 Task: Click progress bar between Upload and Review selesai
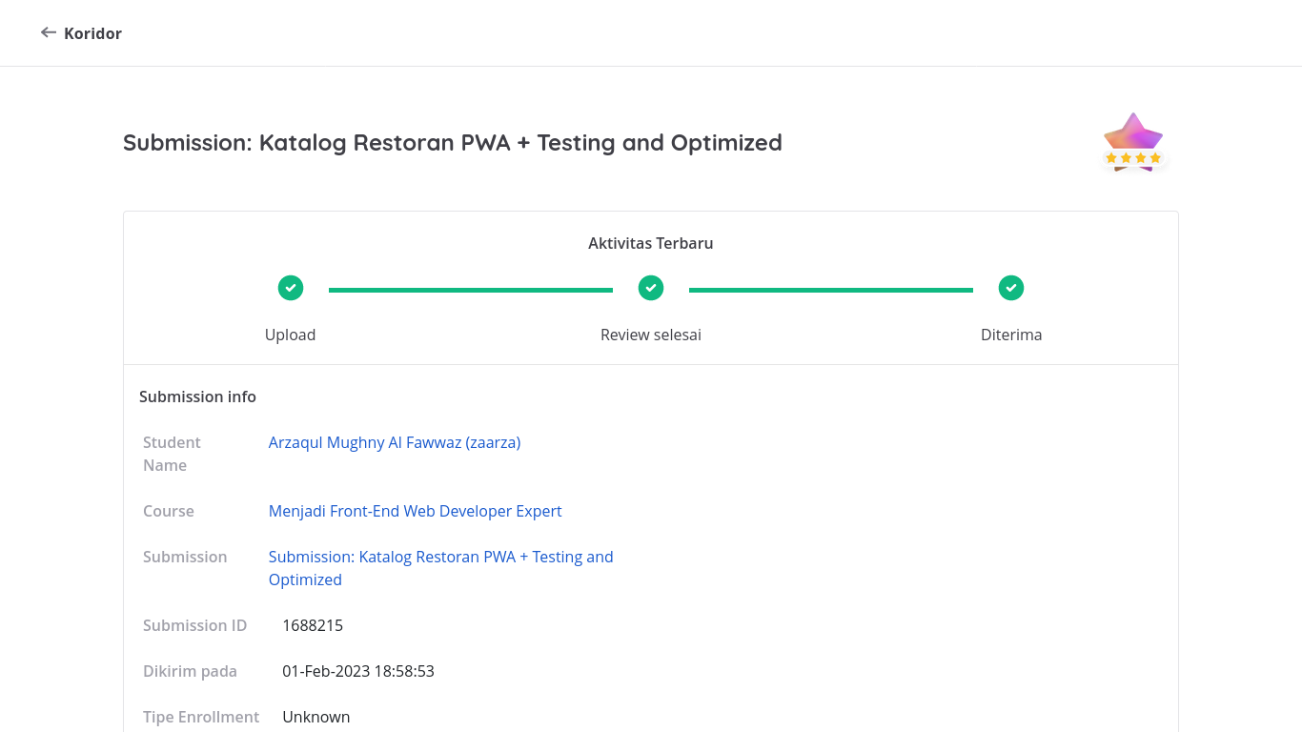[471, 290]
